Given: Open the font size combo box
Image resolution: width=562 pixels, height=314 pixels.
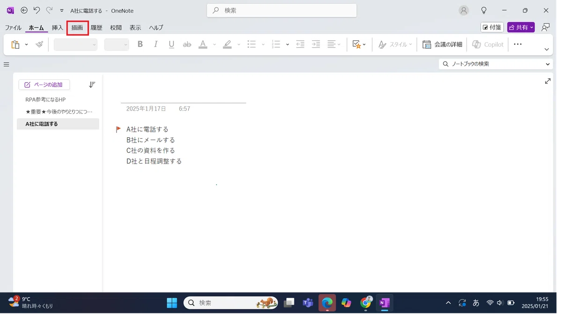Looking at the screenshot, I should 117,45.
